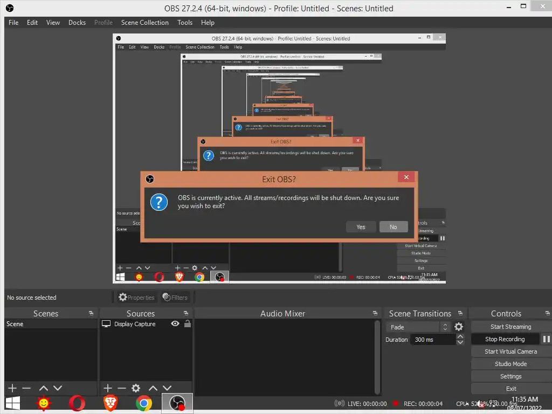Remove selected source with minus icon
Viewport: 552px width, 414px height.
click(x=122, y=388)
